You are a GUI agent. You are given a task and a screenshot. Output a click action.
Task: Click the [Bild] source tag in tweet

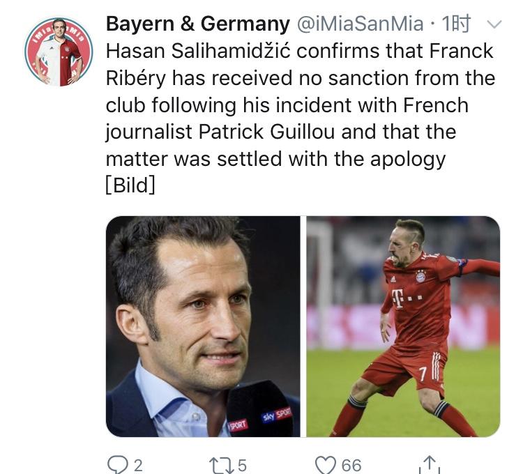130,186
